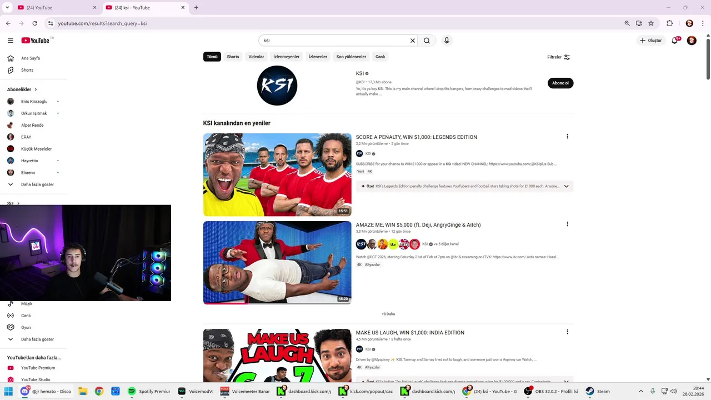Open the YouTube account avatar menu

coord(692,41)
